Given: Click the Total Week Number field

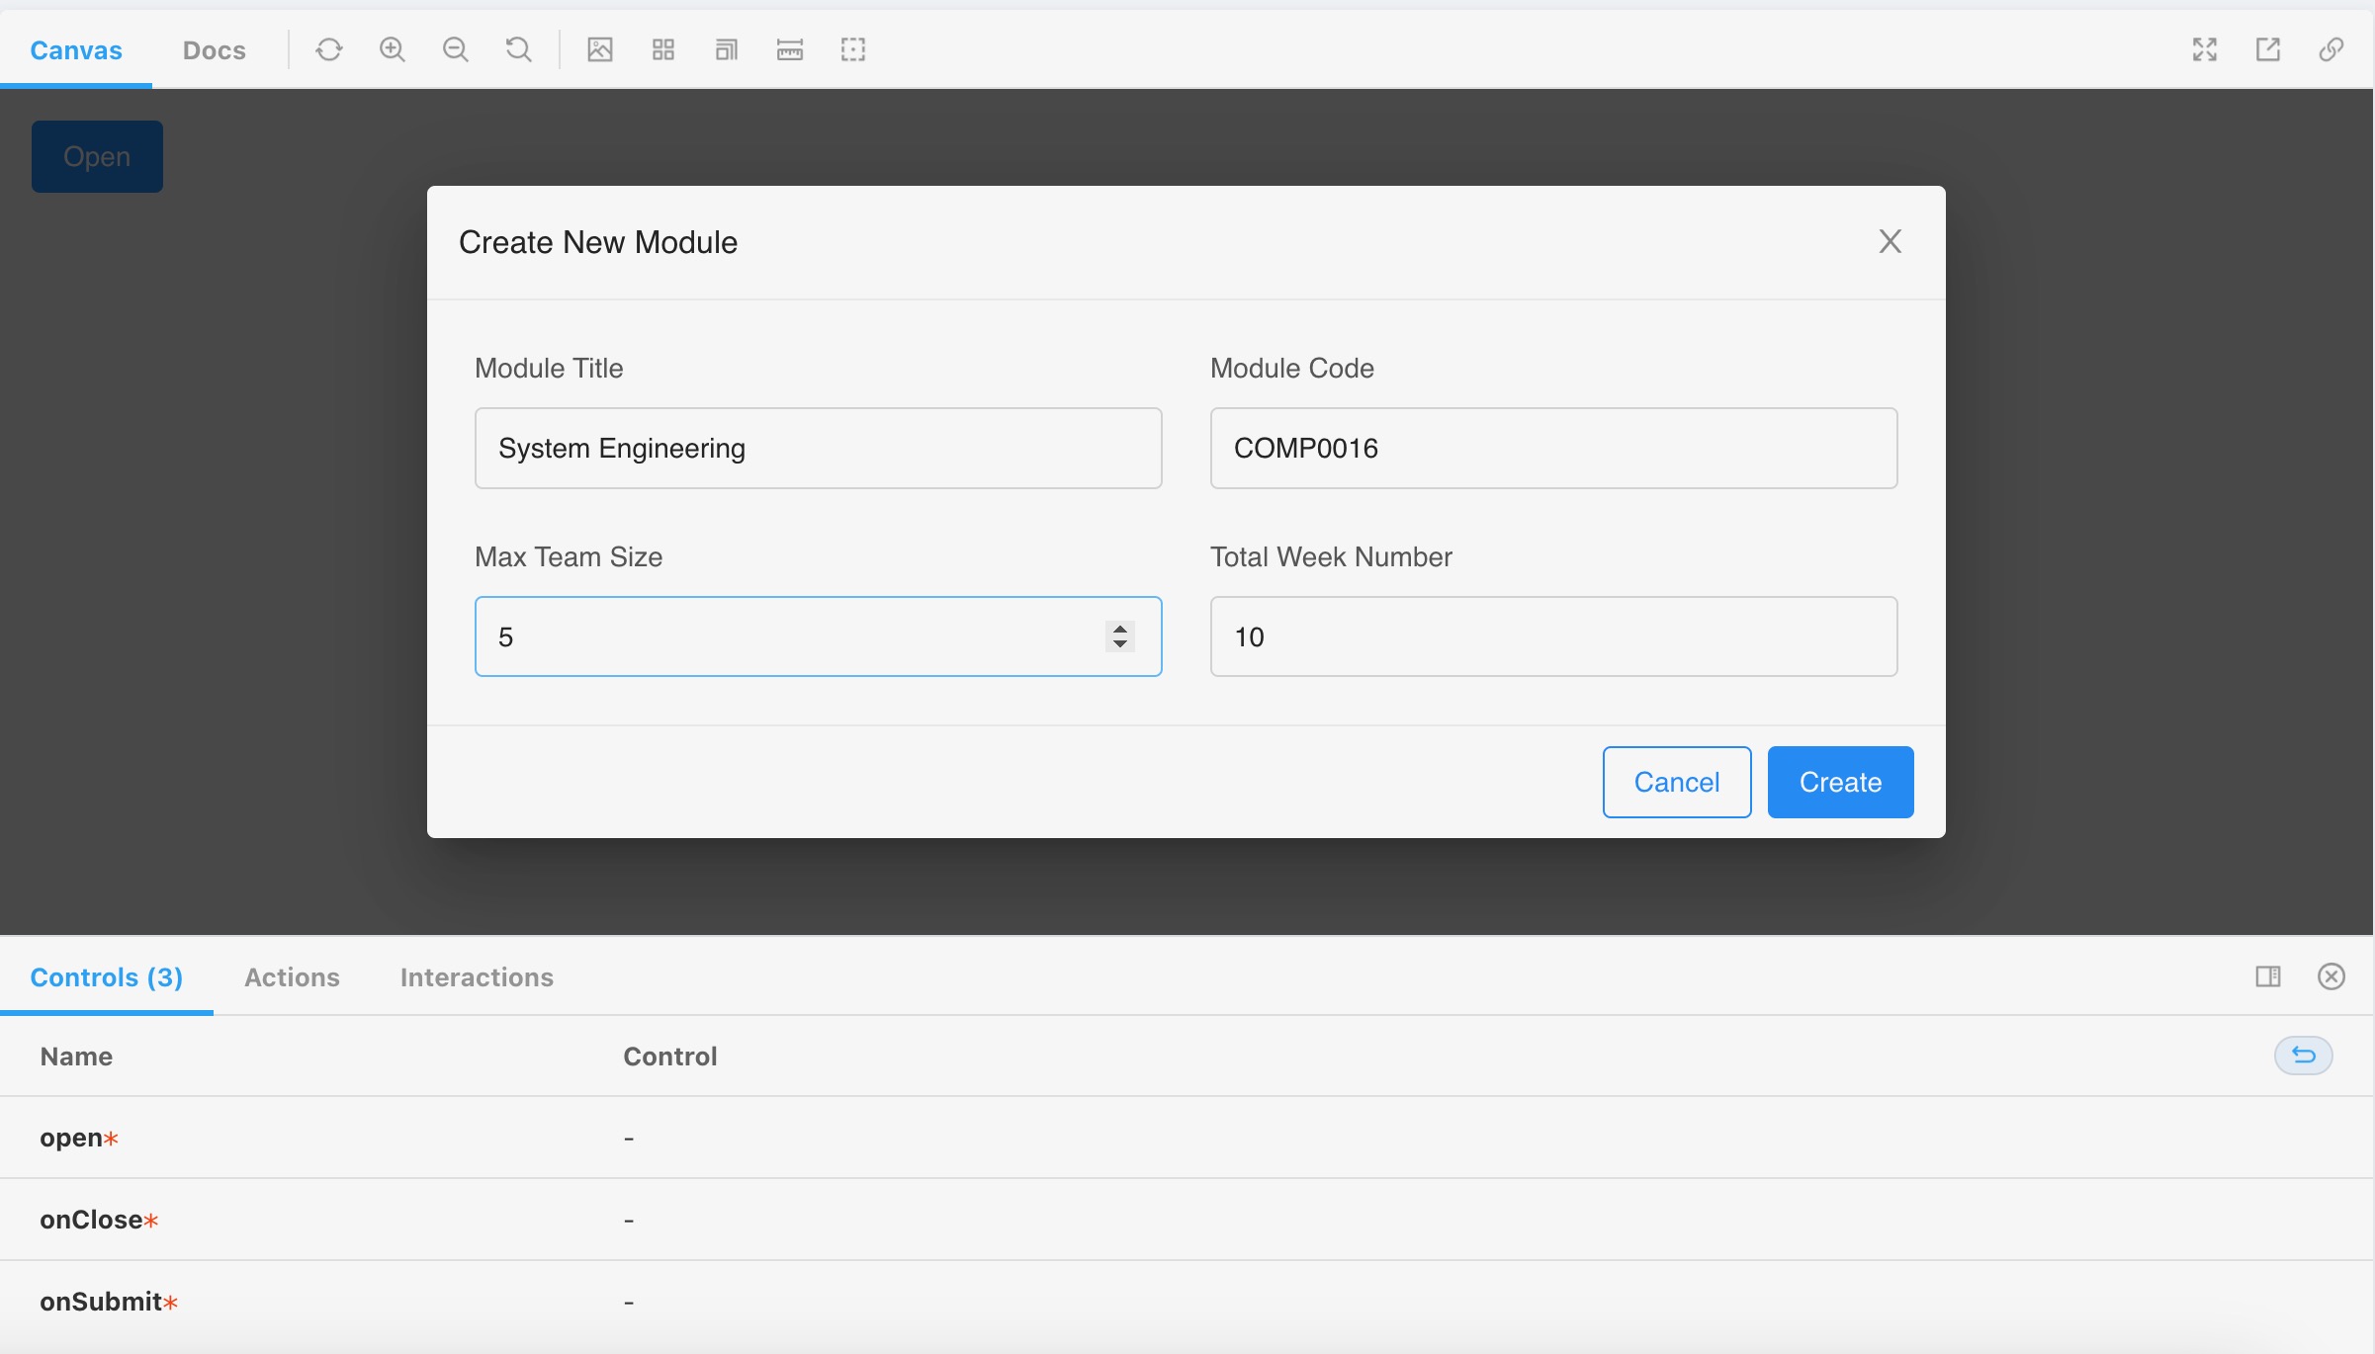Looking at the screenshot, I should pyautogui.click(x=1553, y=636).
